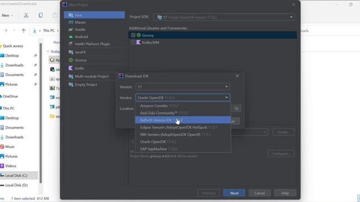Image resolution: width=360 pixels, height=202 pixels.
Task: Open OneDrive in navigation pane
Action: (x=10, y=97)
